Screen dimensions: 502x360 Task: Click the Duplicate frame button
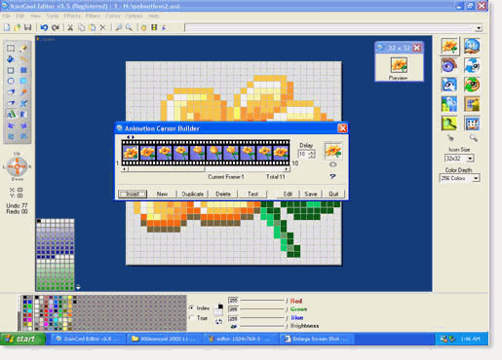tap(192, 194)
